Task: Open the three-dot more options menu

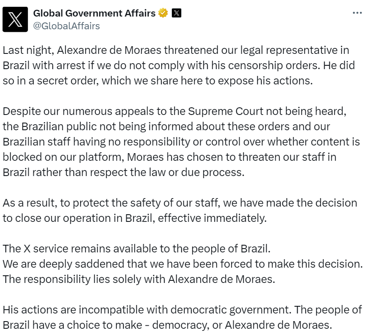Action: coord(357,13)
